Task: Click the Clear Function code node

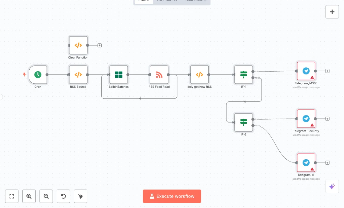Action: (x=78, y=45)
